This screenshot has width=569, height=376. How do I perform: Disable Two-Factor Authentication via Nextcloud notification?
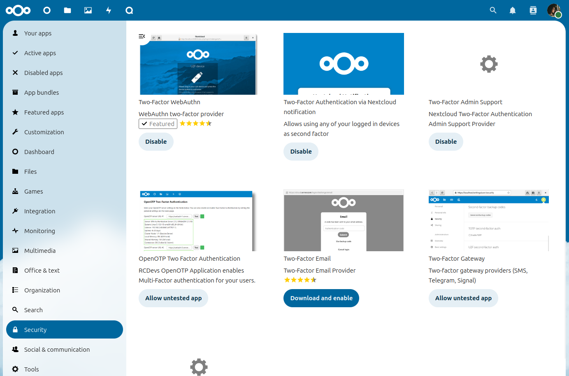click(301, 152)
